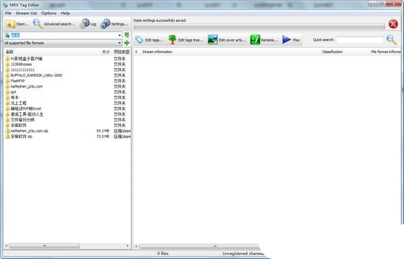Sort file list by 名称 column
The width and height of the screenshot is (404, 259).
coord(45,52)
